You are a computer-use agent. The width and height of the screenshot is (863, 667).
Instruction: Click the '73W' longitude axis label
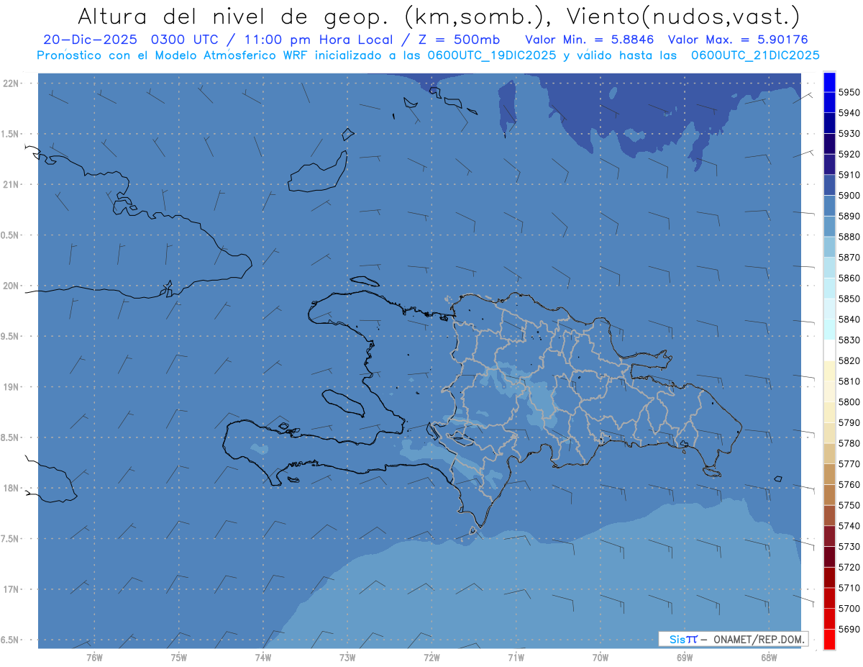click(x=347, y=658)
